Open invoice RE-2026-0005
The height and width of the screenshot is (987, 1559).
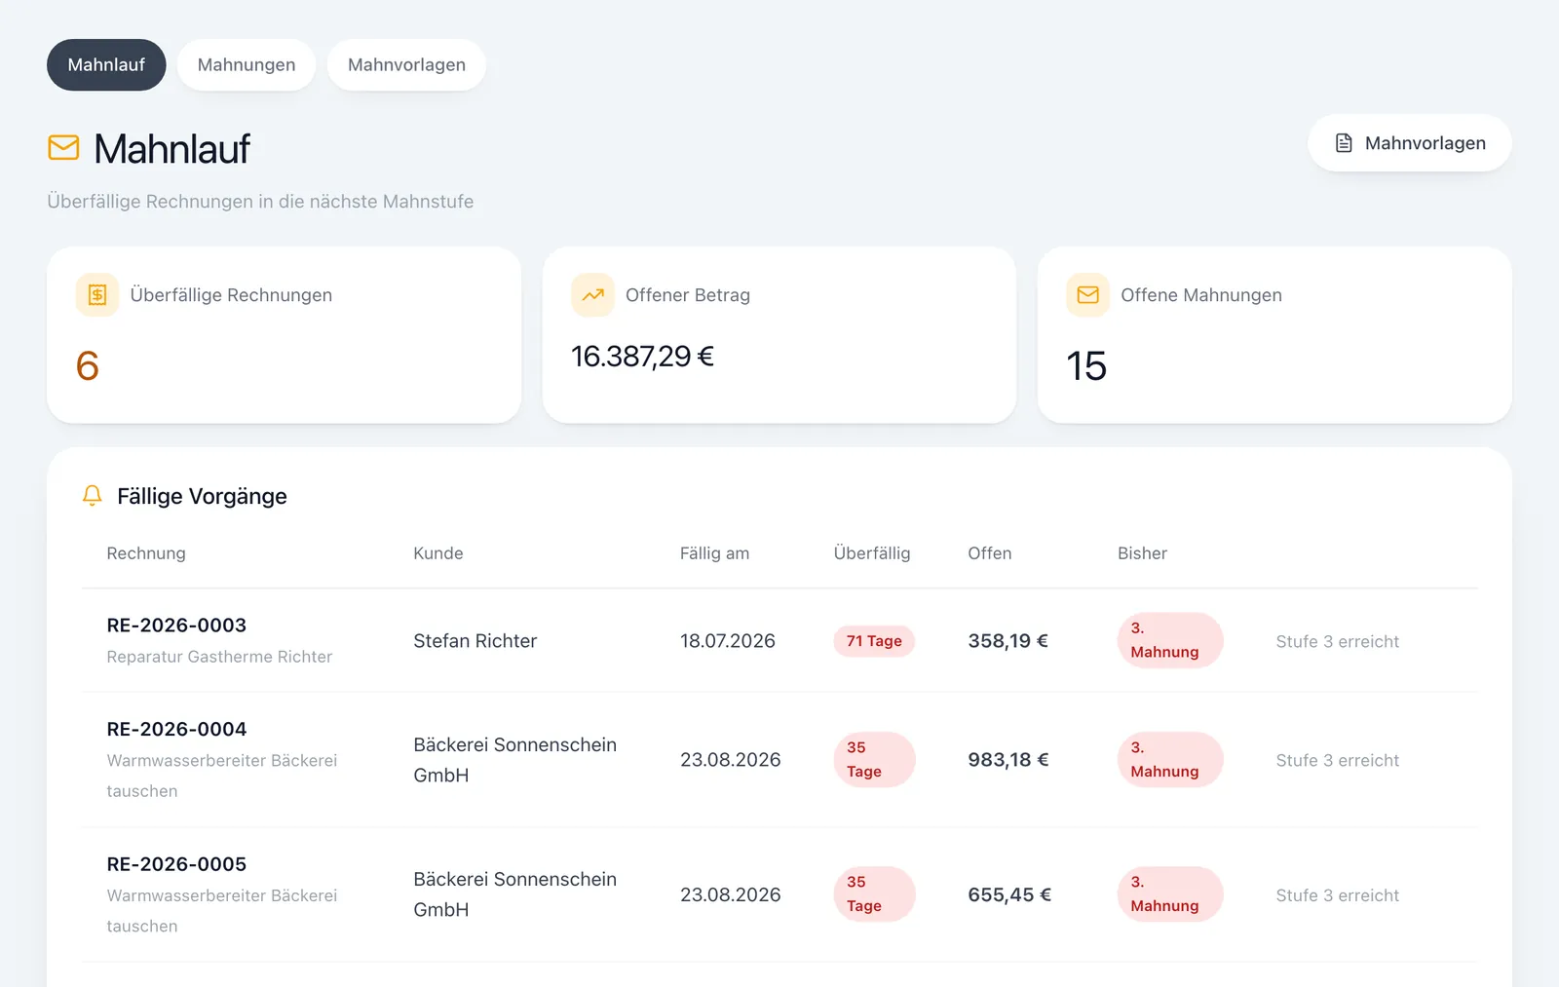[176, 864]
